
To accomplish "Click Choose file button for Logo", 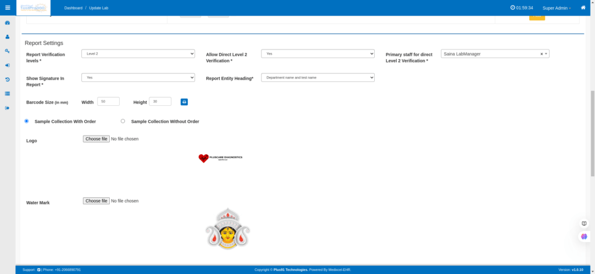I will pyautogui.click(x=96, y=139).
